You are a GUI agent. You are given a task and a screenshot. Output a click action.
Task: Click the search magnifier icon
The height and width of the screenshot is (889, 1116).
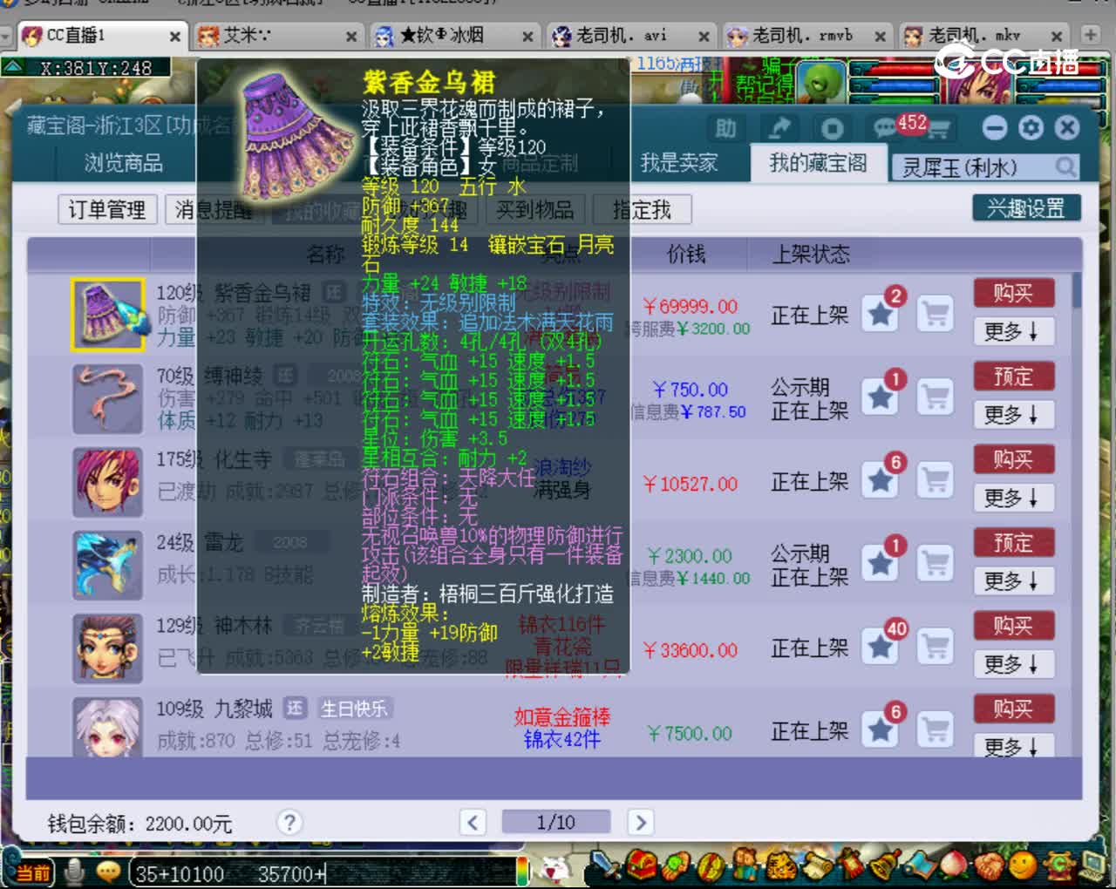[x=1065, y=166]
